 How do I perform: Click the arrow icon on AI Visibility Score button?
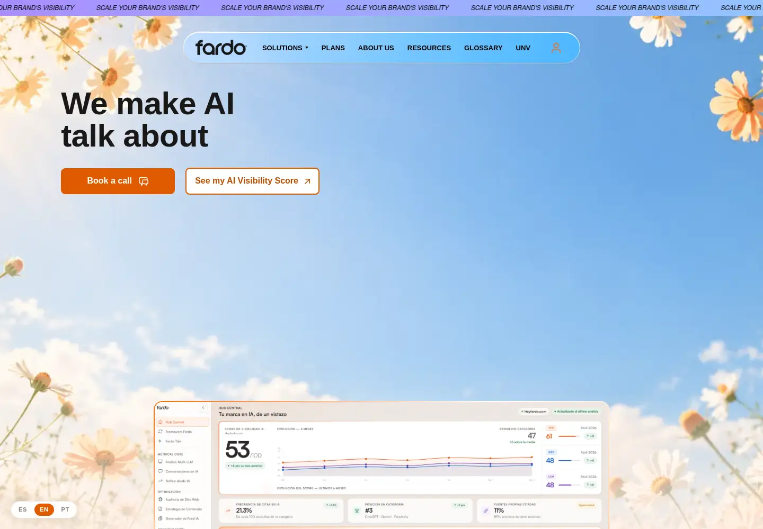307,181
